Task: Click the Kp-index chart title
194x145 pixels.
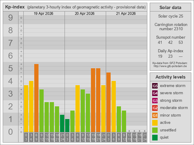Action: (x=15, y=7)
